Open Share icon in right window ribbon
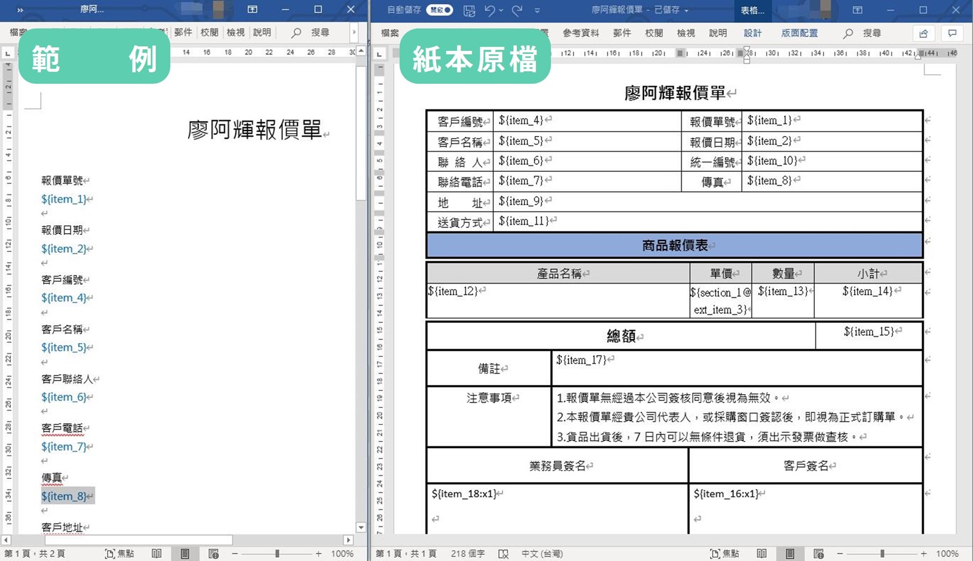The width and height of the screenshot is (973, 561). [x=924, y=33]
